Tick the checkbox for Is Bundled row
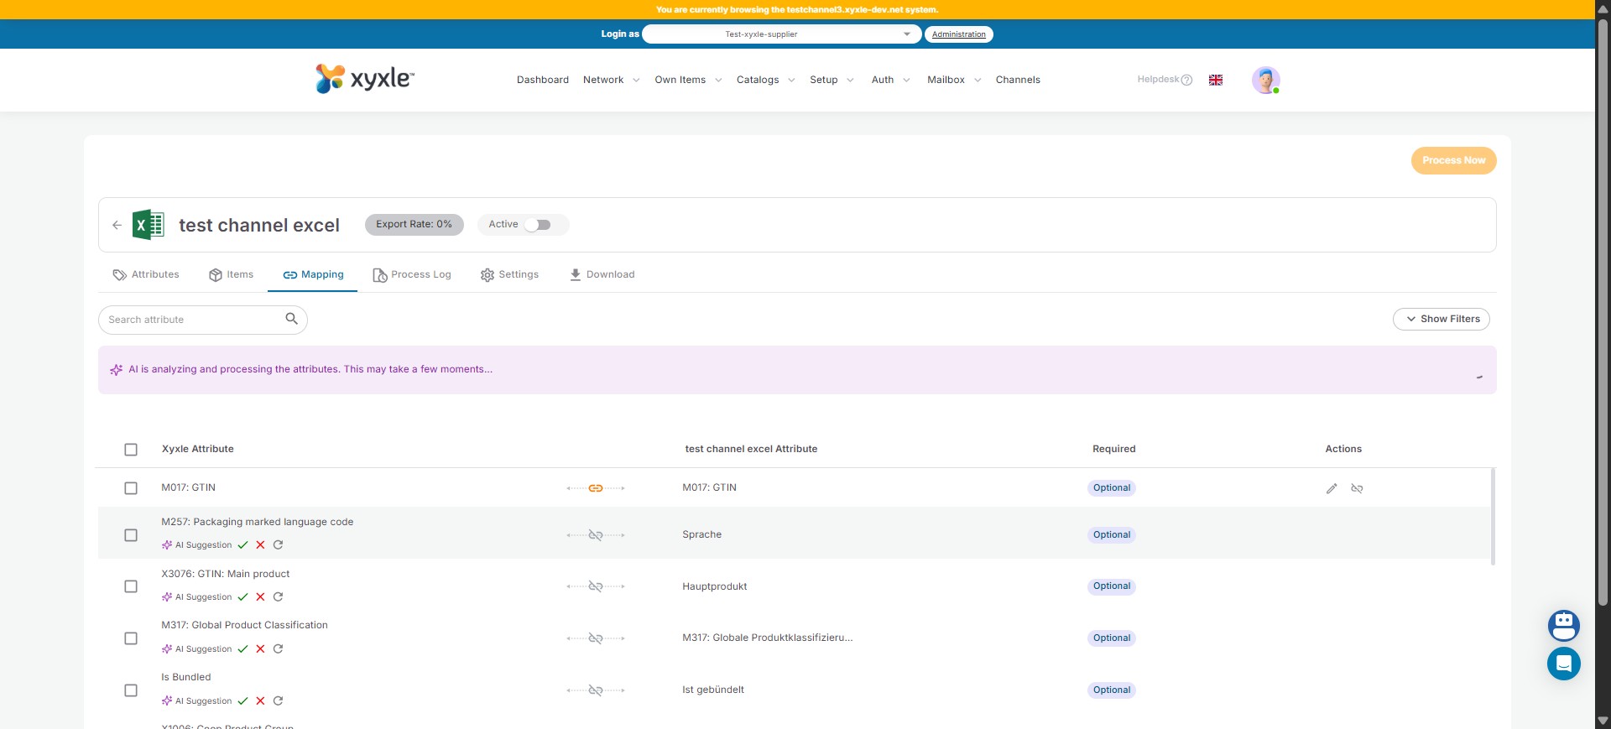The width and height of the screenshot is (1611, 729). [131, 690]
